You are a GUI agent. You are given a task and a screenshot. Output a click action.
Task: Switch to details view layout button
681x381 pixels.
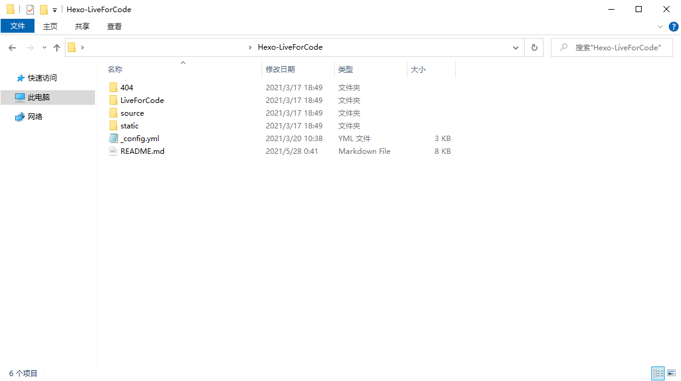[x=658, y=373]
